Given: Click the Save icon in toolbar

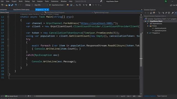Looking at the screenshot, I should pyautogui.click(x=9, y=5).
